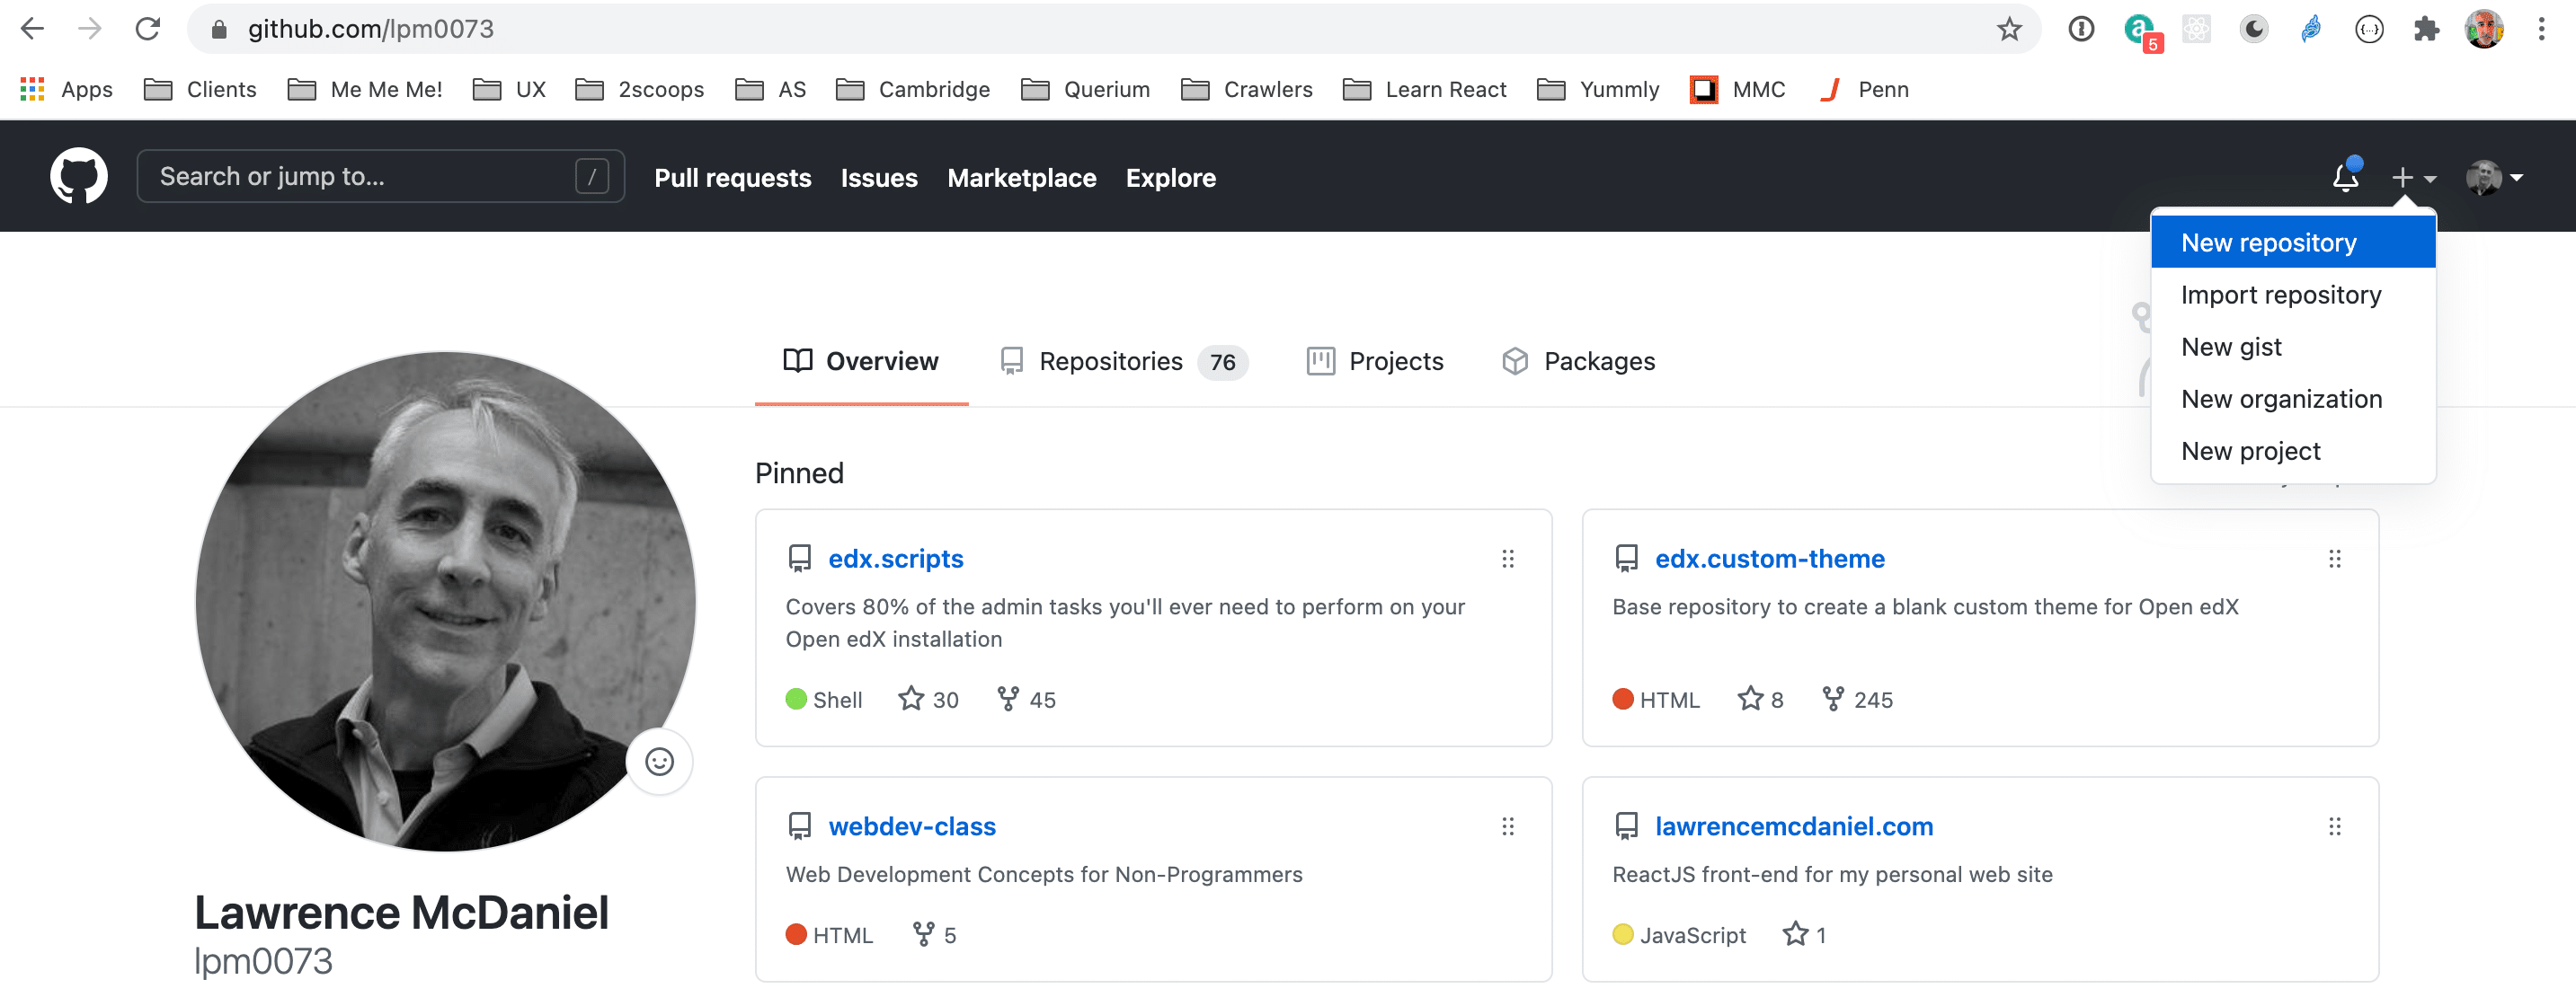This screenshot has height=1006, width=2576.
Task: Click the drag handle on lawrencemcdaniel.com card
Action: pos(2335,827)
